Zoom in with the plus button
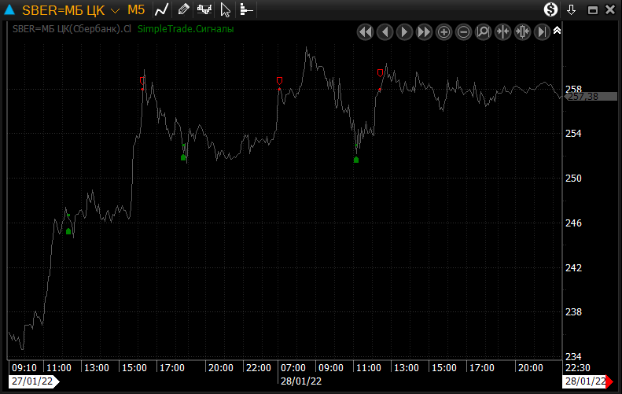The image size is (622, 394). click(443, 32)
